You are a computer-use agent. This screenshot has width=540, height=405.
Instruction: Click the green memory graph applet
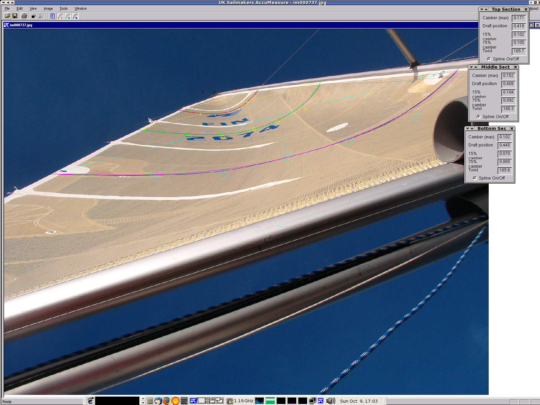(270, 401)
